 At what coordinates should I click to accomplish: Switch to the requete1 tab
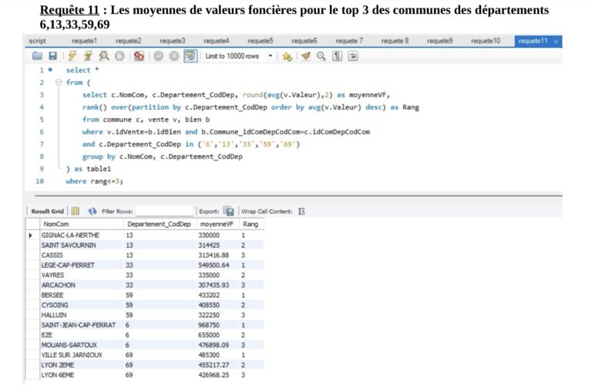[84, 40]
